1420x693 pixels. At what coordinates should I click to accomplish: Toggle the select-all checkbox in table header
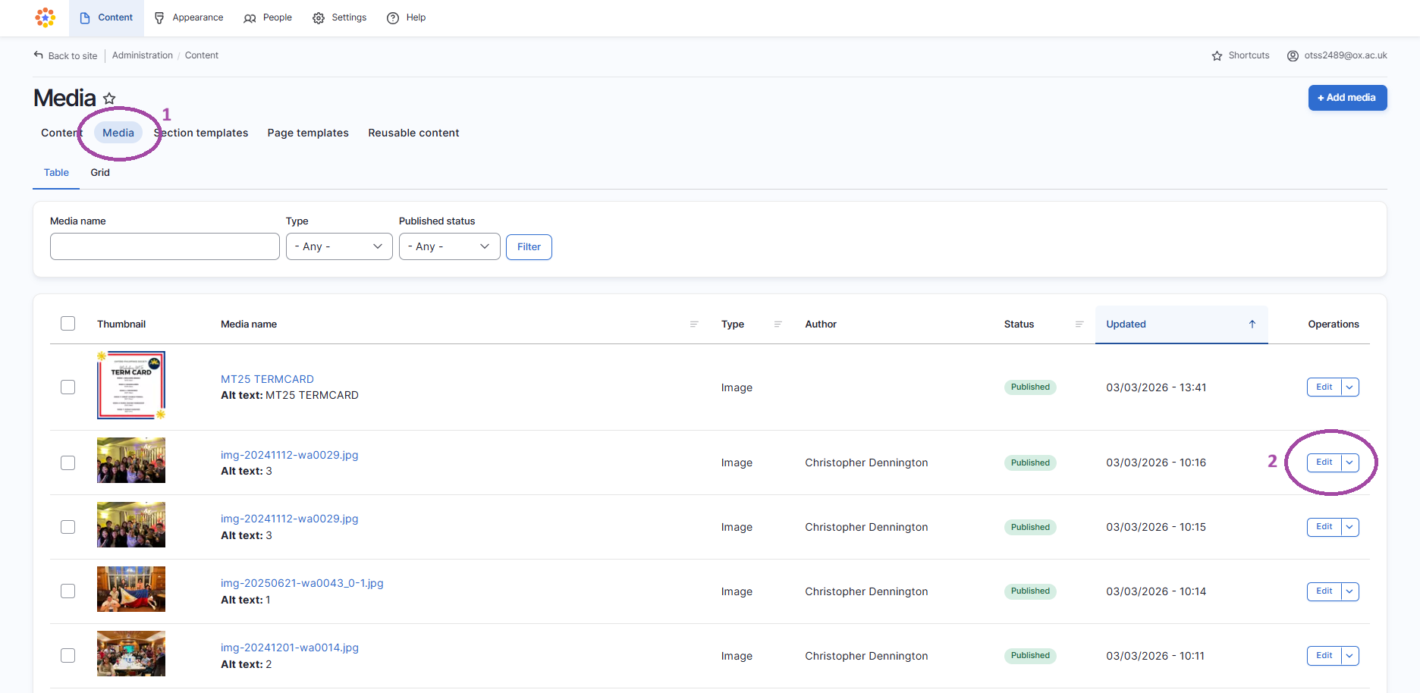[68, 324]
